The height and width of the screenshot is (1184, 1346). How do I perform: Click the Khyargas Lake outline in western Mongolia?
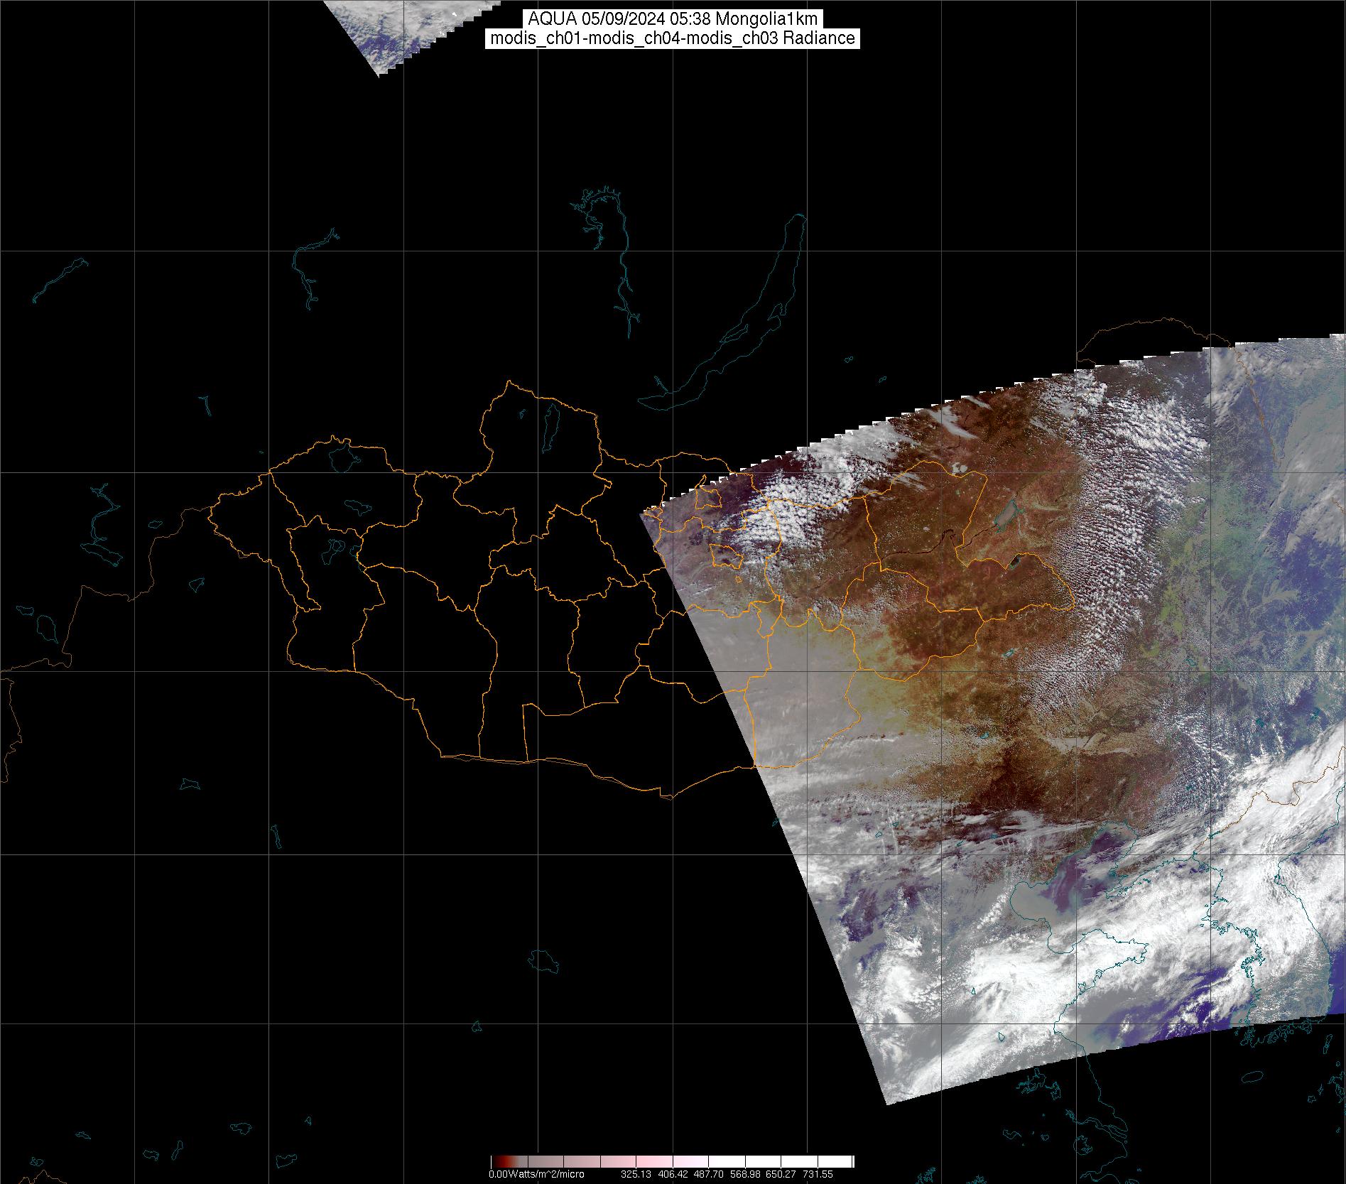click(x=355, y=507)
